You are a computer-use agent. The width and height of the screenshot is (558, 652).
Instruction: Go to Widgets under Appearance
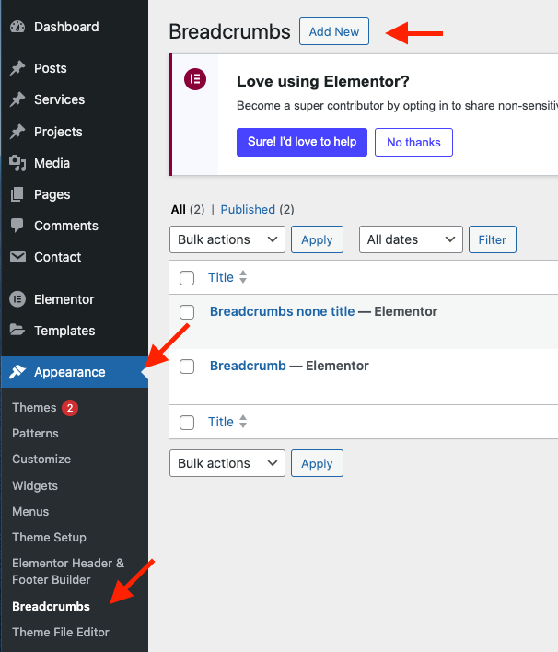point(35,485)
